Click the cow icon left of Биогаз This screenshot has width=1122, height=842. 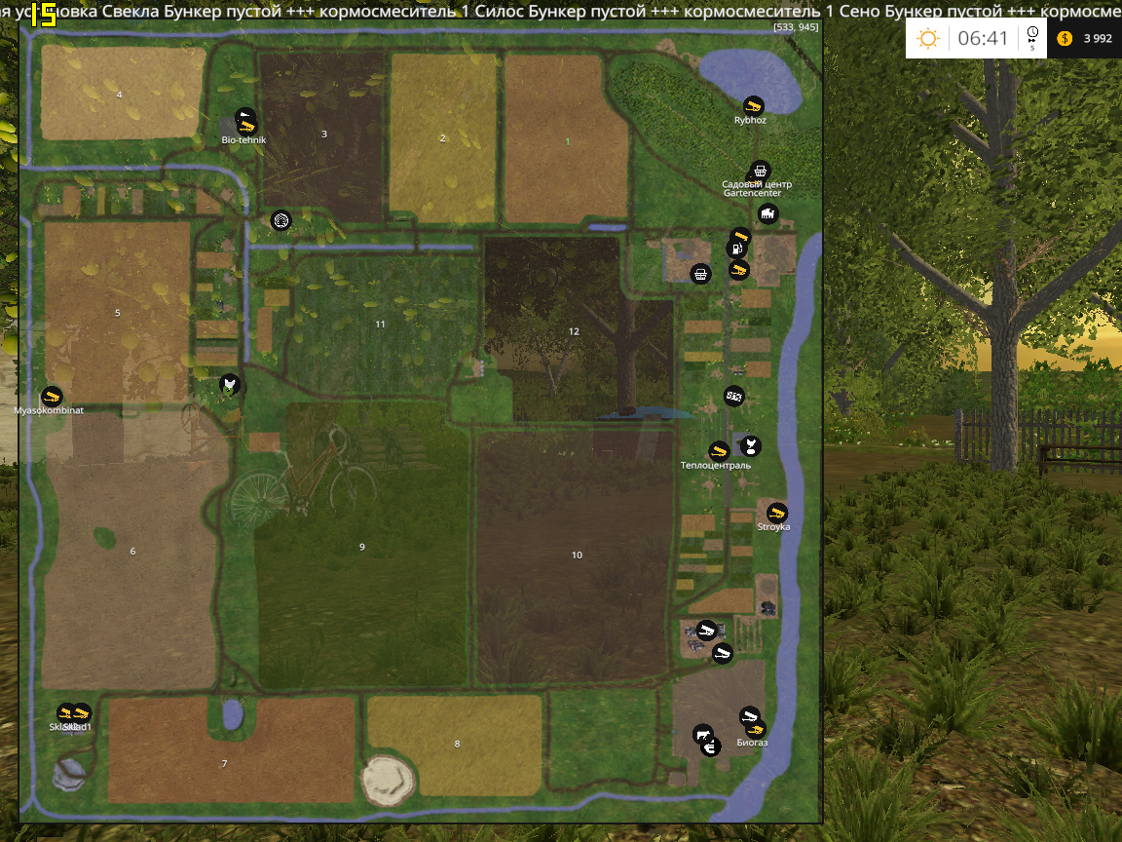702,734
